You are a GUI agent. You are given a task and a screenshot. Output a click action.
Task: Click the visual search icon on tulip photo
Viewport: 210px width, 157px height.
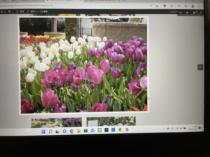144,21
